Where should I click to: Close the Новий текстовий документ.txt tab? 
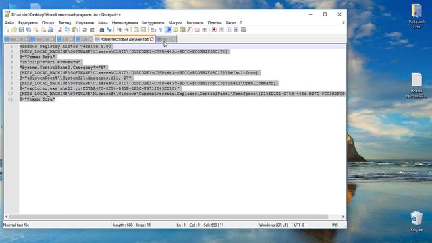(151, 39)
